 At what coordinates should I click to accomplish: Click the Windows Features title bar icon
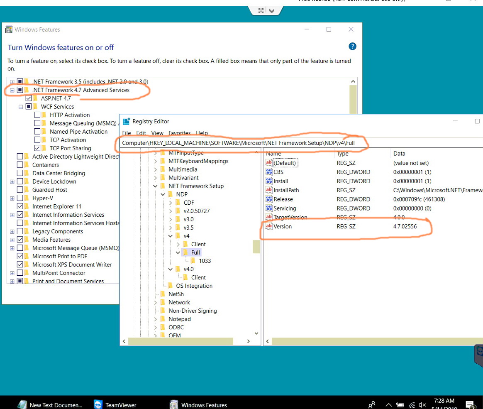point(9,29)
